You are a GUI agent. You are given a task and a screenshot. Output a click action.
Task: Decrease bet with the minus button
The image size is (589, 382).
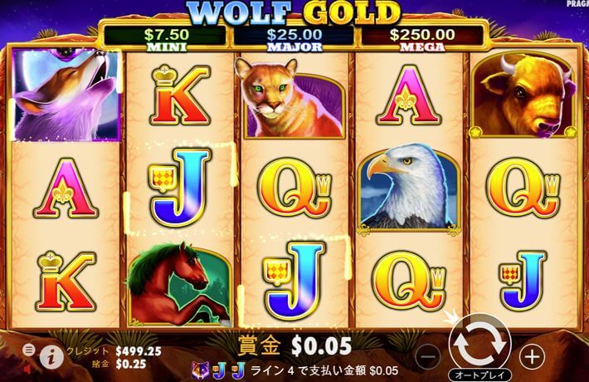pos(429,356)
